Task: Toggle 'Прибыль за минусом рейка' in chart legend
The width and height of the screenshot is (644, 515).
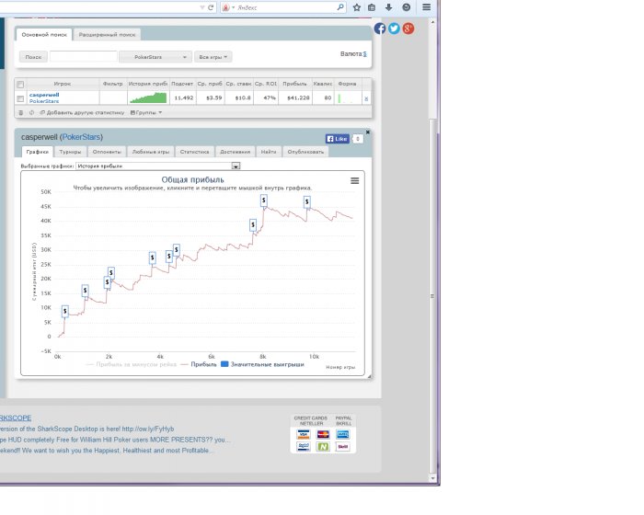Action: (x=132, y=364)
